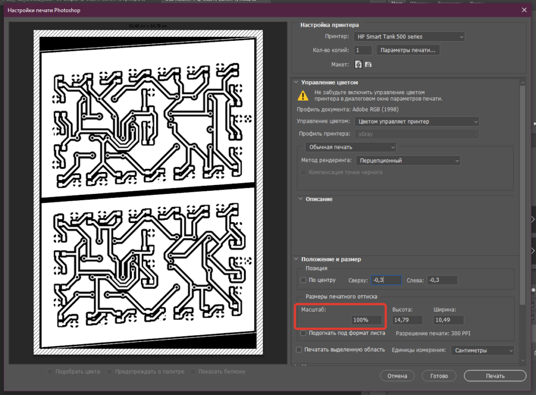This screenshot has width=536, height=395.
Task: Click the yellow color management warning icon
Action: click(303, 95)
